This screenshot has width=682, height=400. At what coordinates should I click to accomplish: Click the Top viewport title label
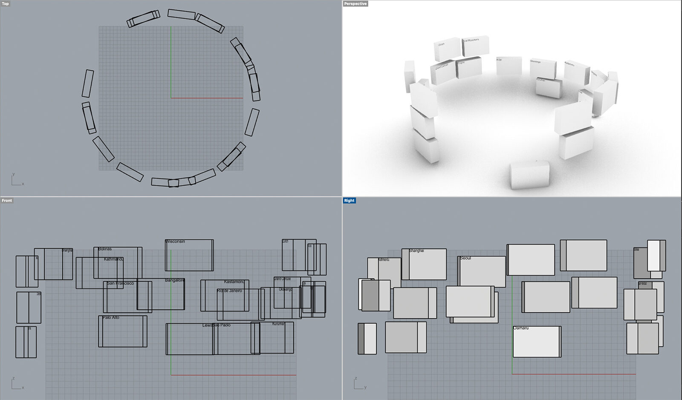coord(5,3)
